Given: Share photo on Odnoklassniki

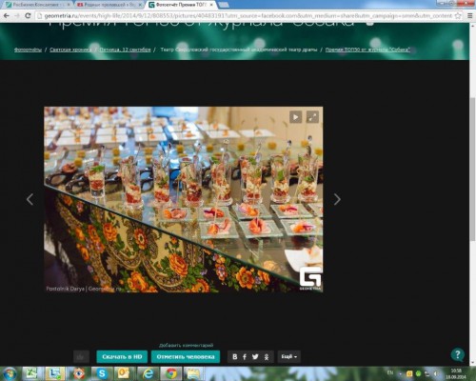Looking at the screenshot, I should point(267,357).
